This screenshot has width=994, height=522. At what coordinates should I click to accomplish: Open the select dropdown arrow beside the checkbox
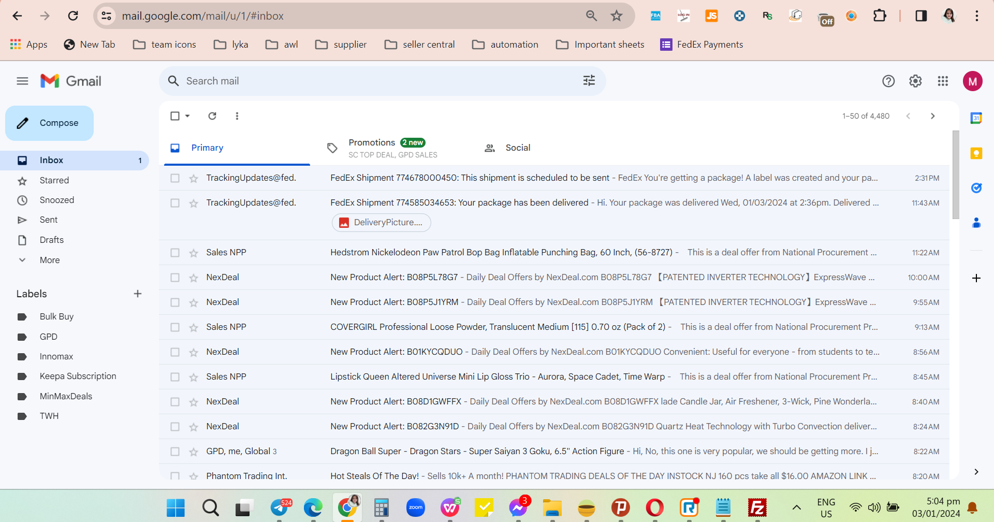point(187,116)
